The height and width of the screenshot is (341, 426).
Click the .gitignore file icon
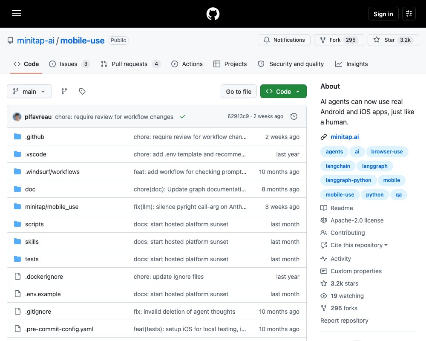(x=17, y=311)
